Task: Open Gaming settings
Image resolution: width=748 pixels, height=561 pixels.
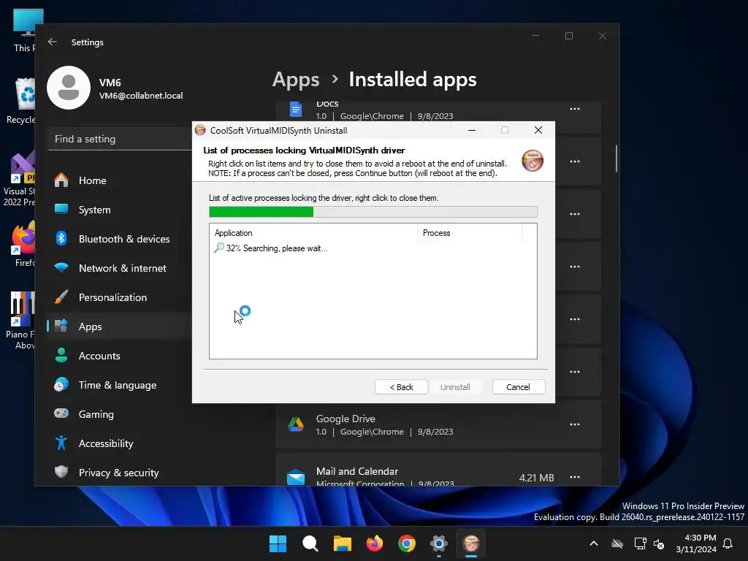Action: (119, 414)
